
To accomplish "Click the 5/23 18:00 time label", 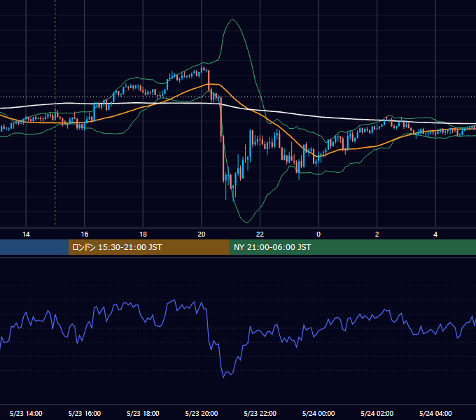I will pyautogui.click(x=143, y=413).
